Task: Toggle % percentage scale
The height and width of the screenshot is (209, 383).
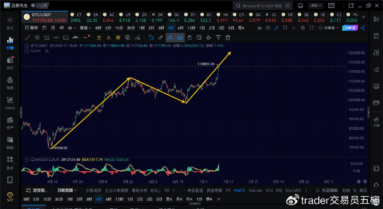Action: tap(355, 190)
